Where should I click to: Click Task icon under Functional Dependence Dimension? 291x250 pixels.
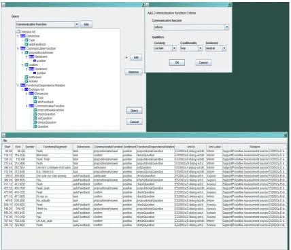coord(35,98)
